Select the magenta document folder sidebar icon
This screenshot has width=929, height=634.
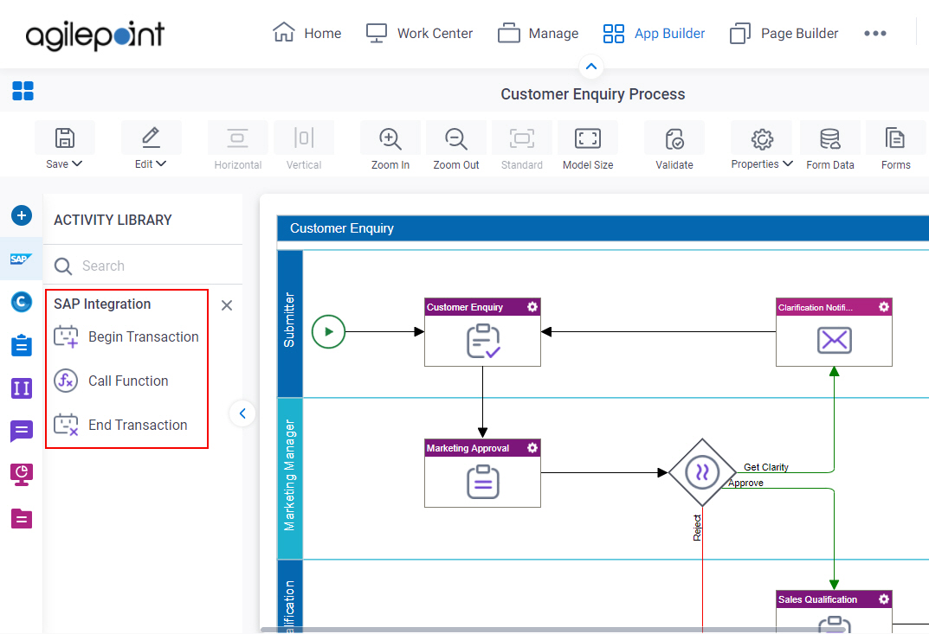click(22, 518)
